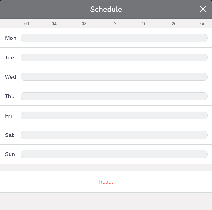Click the 12 hour marker
This screenshot has height=210, width=212.
pyautogui.click(x=114, y=24)
